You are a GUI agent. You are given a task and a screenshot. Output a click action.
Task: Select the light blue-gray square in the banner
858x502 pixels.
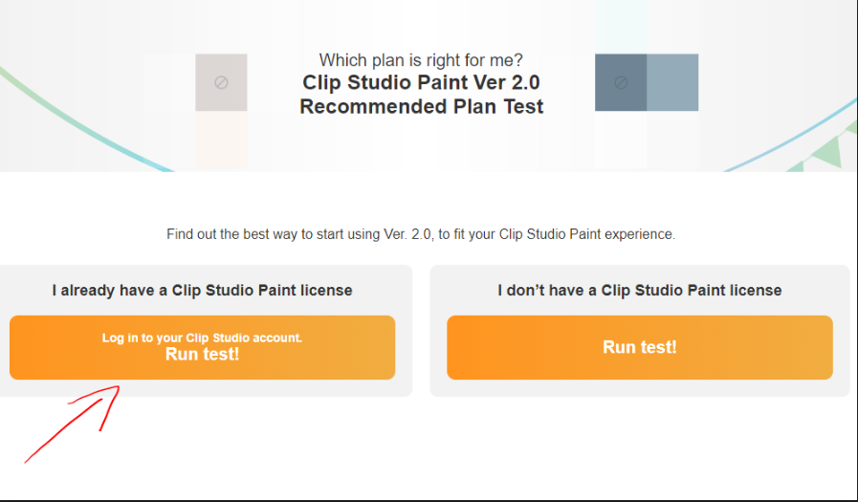pyautogui.click(x=672, y=82)
